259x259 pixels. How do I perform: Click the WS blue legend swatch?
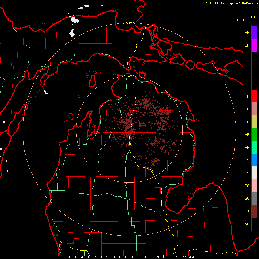tap(254, 160)
